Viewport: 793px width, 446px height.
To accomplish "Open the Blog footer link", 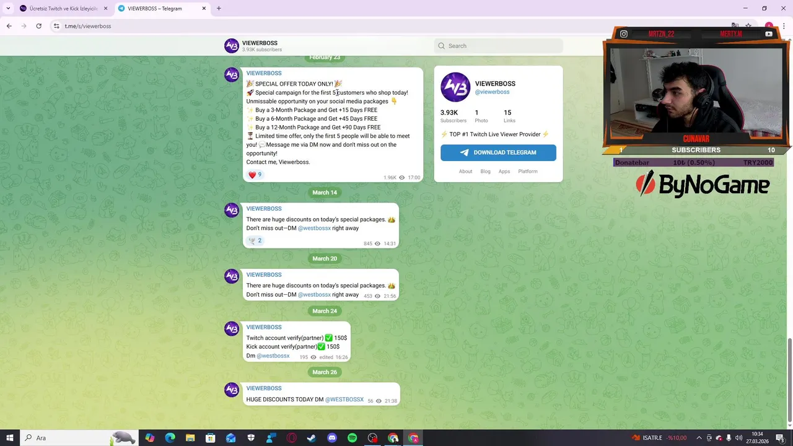I will click(x=485, y=172).
